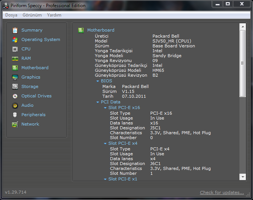Click the Slot Designation value J5C1
253x200 pixels.
tap(155, 128)
